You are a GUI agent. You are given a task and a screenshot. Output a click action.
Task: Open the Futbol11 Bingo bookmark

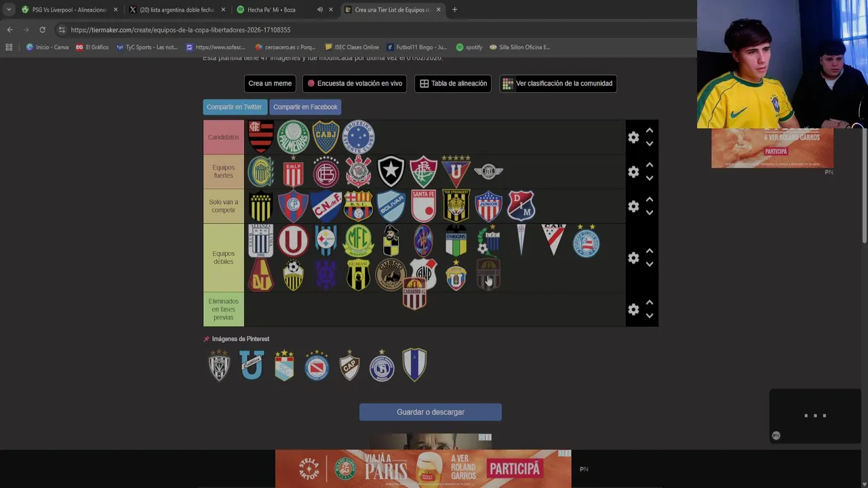(417, 47)
